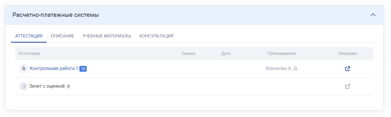Click the K badge next to Зачет с оценкой
This screenshot has height=117, width=391.
point(68,86)
